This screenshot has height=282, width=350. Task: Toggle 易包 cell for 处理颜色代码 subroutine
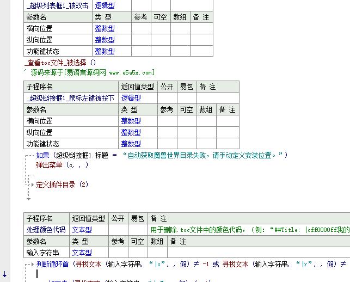138,230
